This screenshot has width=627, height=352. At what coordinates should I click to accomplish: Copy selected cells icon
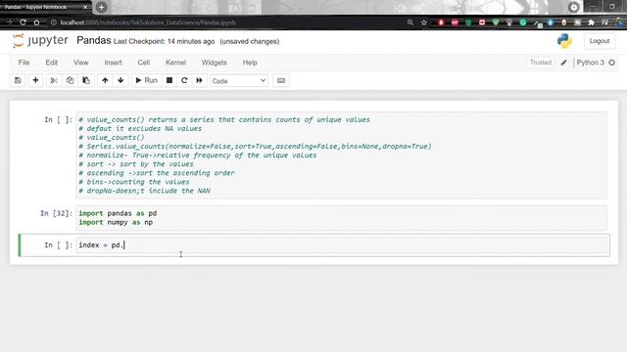(x=70, y=80)
